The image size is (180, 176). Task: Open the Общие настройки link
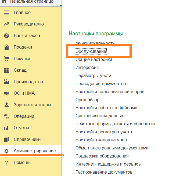tap(94, 60)
